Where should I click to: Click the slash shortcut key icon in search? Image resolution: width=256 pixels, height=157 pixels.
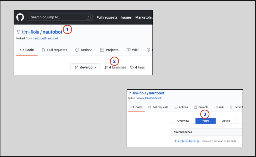(x=88, y=17)
